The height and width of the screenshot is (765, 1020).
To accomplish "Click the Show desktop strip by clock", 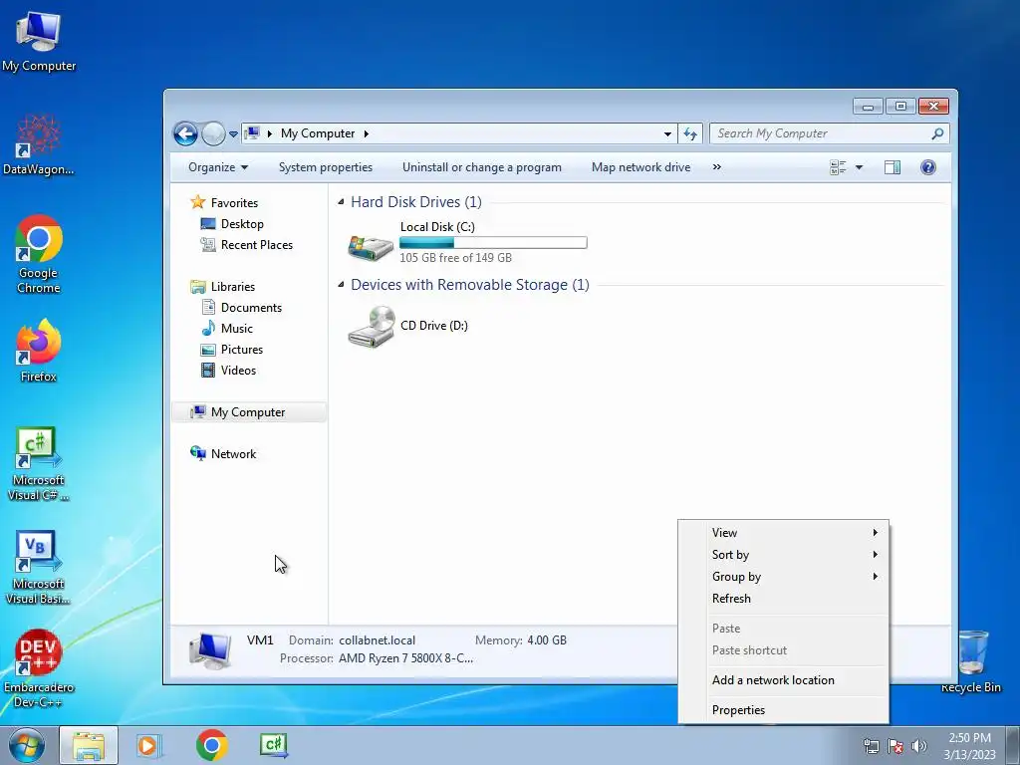I will [x=1013, y=745].
